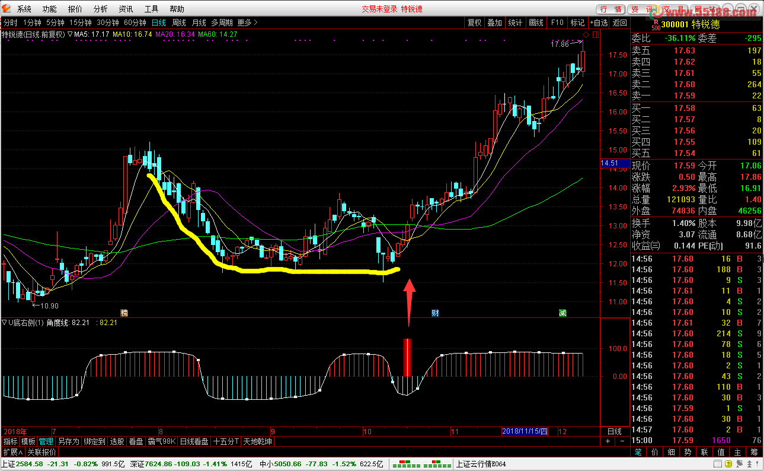Open the 功能 menu

[50, 9]
